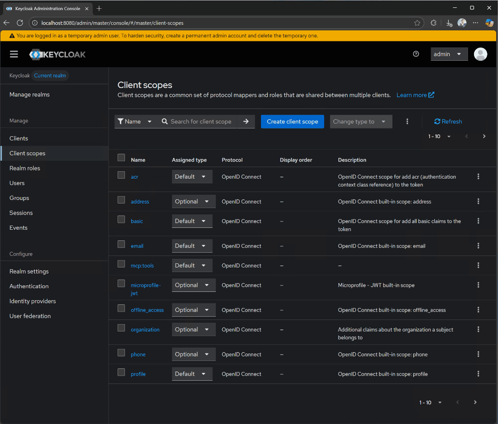Open the kebab menu for the acr scope row
The width and height of the screenshot is (498, 424).
pos(478,176)
